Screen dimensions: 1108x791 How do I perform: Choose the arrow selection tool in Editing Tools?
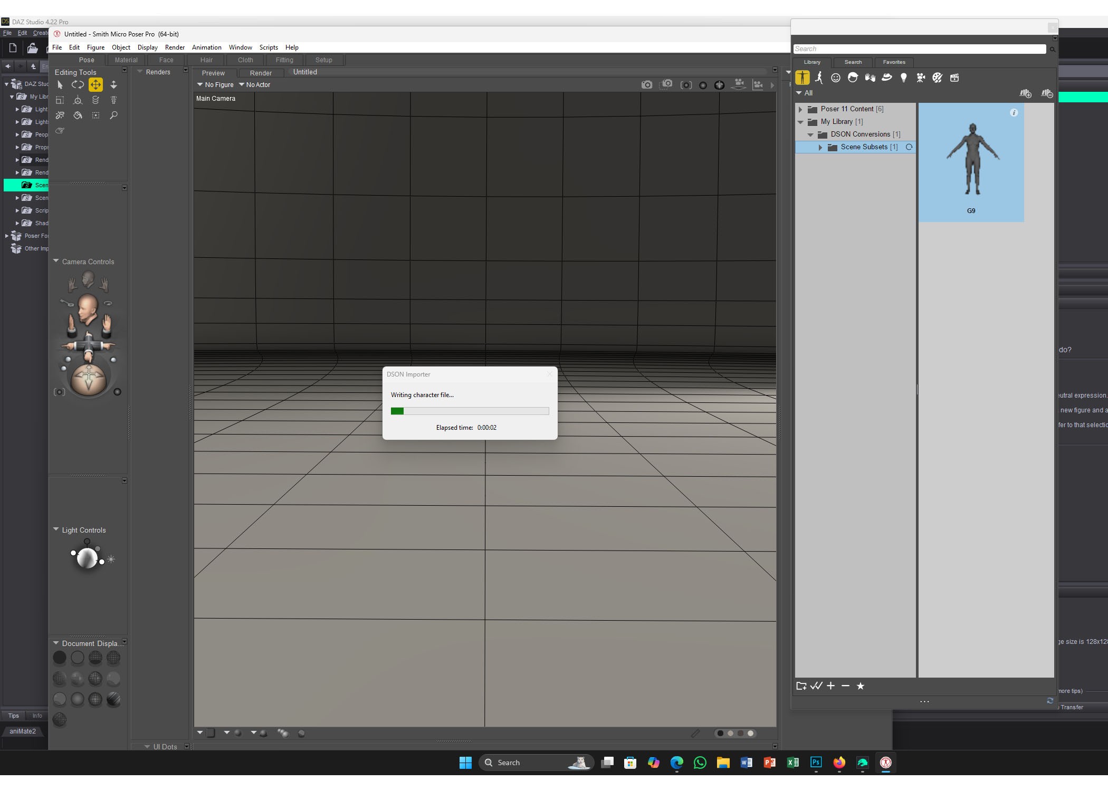pyautogui.click(x=60, y=84)
